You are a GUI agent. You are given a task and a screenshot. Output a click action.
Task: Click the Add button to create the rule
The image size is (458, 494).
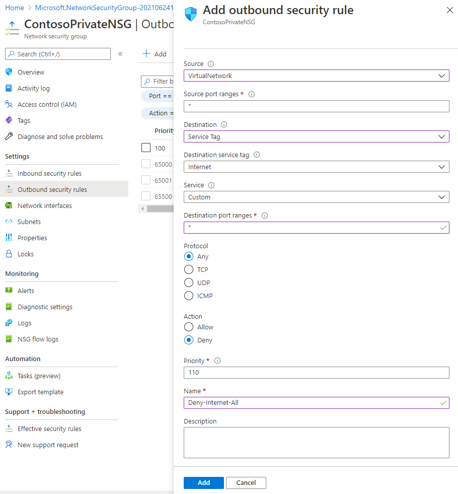coord(203,482)
